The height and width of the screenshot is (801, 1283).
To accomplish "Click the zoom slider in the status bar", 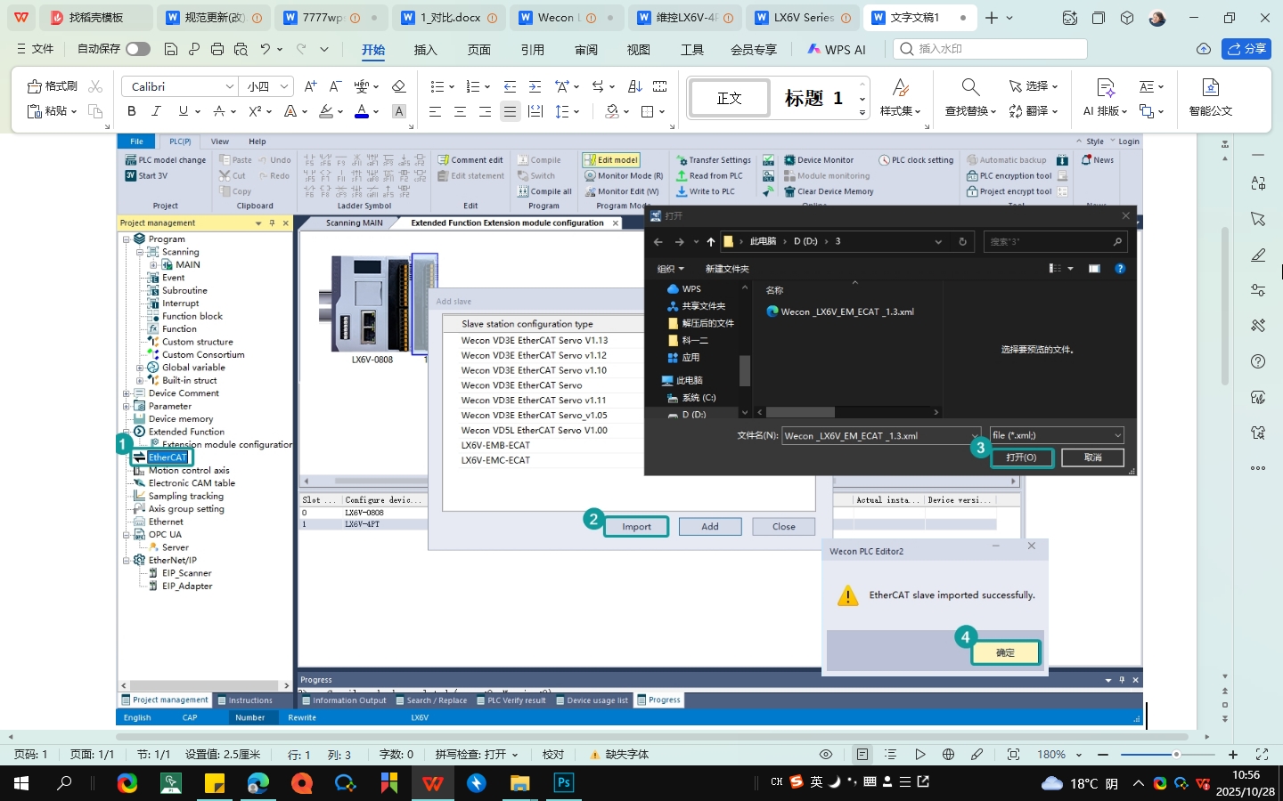I will tap(1176, 754).
